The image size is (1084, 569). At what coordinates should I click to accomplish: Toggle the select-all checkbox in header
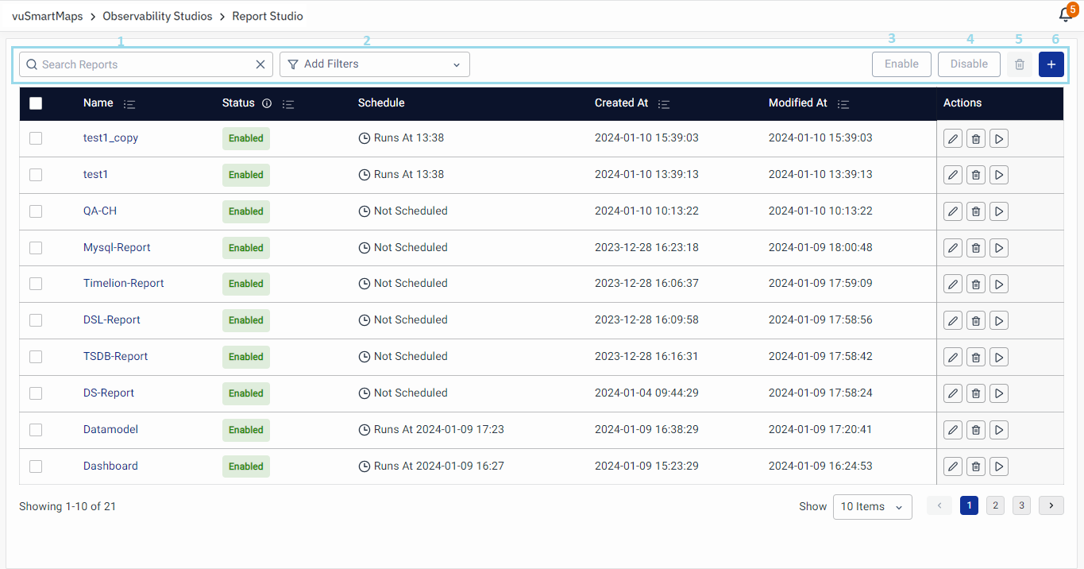pos(36,103)
